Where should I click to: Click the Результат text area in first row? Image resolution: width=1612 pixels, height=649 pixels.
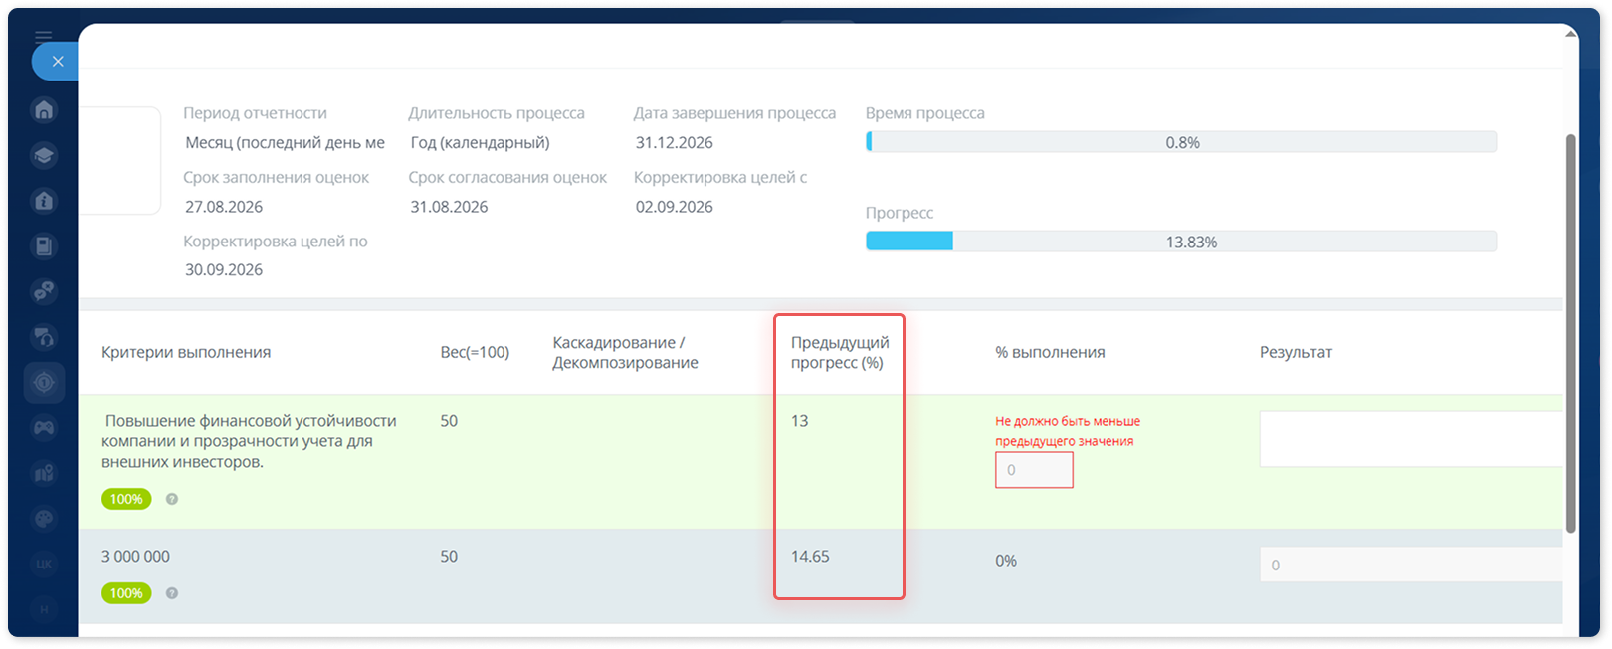point(1411,439)
